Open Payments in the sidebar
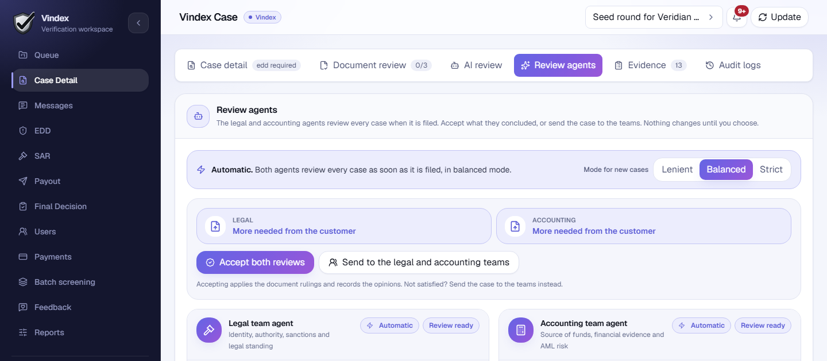 [x=80, y=257]
